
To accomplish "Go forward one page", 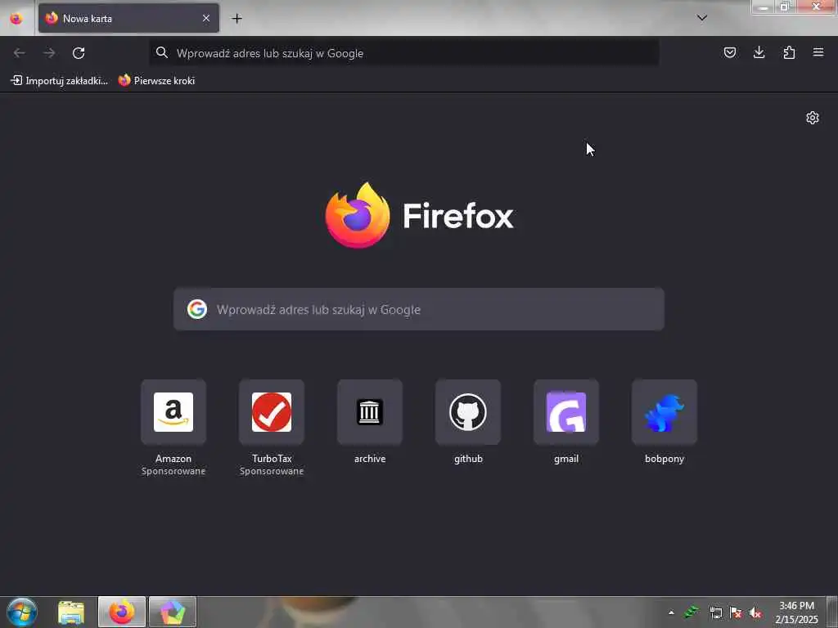I will point(49,53).
